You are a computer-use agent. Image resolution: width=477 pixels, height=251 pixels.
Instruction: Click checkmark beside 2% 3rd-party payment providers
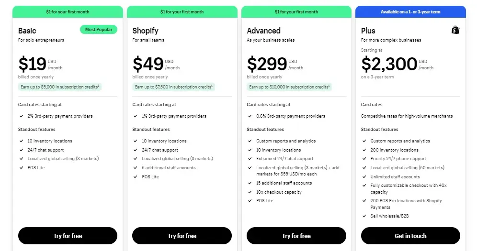tap(21, 116)
